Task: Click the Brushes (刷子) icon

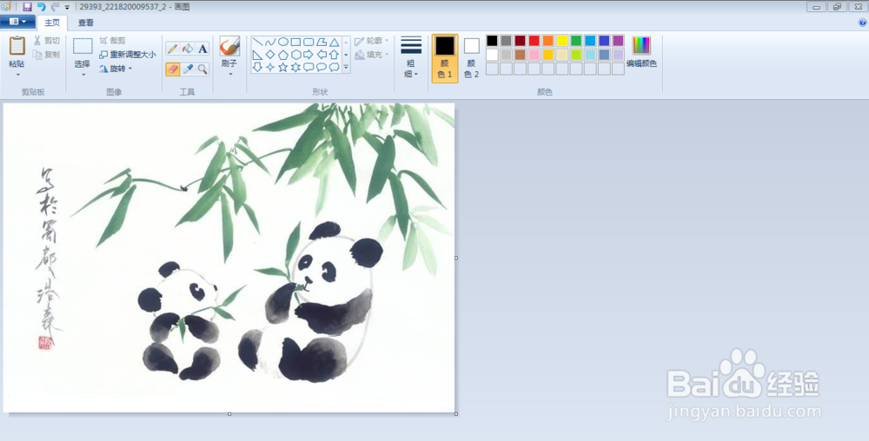Action: [229, 47]
